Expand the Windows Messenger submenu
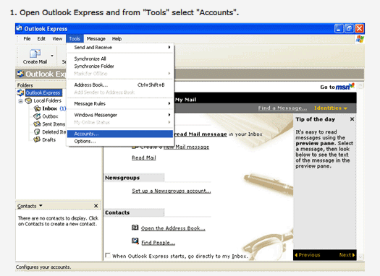 click(169, 115)
